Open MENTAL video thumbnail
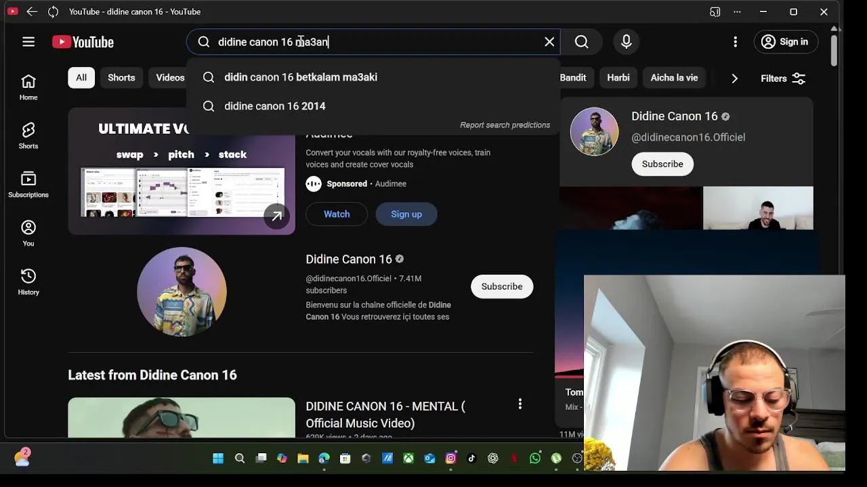The image size is (867, 487). (x=182, y=418)
